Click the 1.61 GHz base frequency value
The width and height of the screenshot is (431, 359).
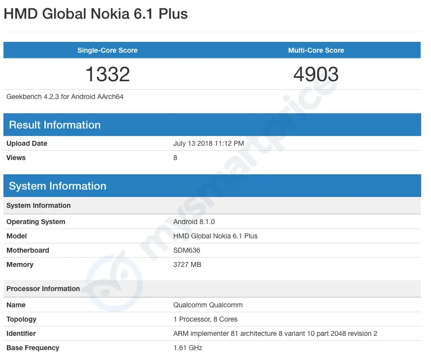pyautogui.click(x=188, y=348)
